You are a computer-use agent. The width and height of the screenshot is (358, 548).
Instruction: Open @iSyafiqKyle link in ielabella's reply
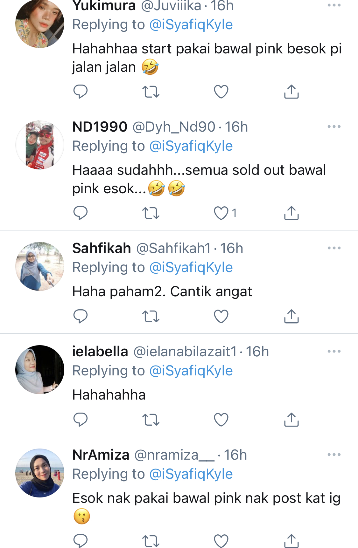[x=191, y=371]
